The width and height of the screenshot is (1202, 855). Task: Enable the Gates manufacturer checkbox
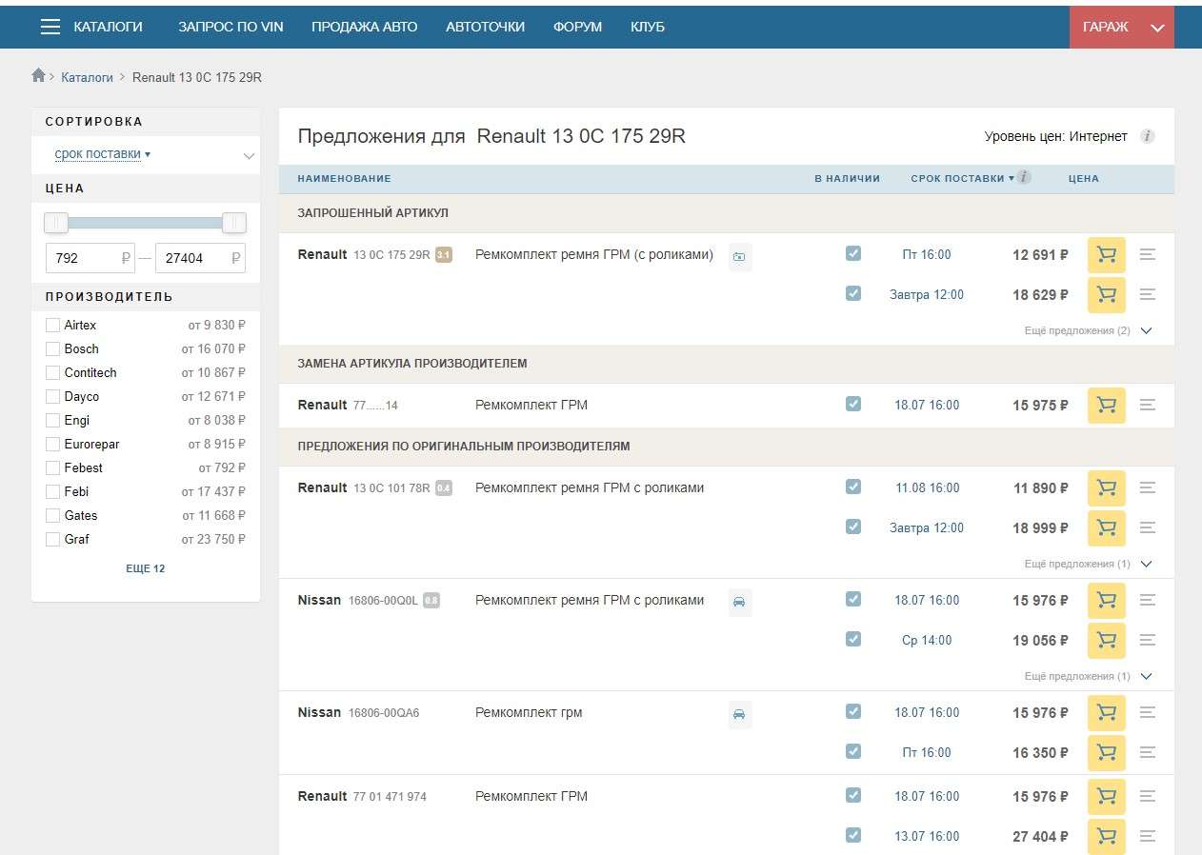coord(53,516)
